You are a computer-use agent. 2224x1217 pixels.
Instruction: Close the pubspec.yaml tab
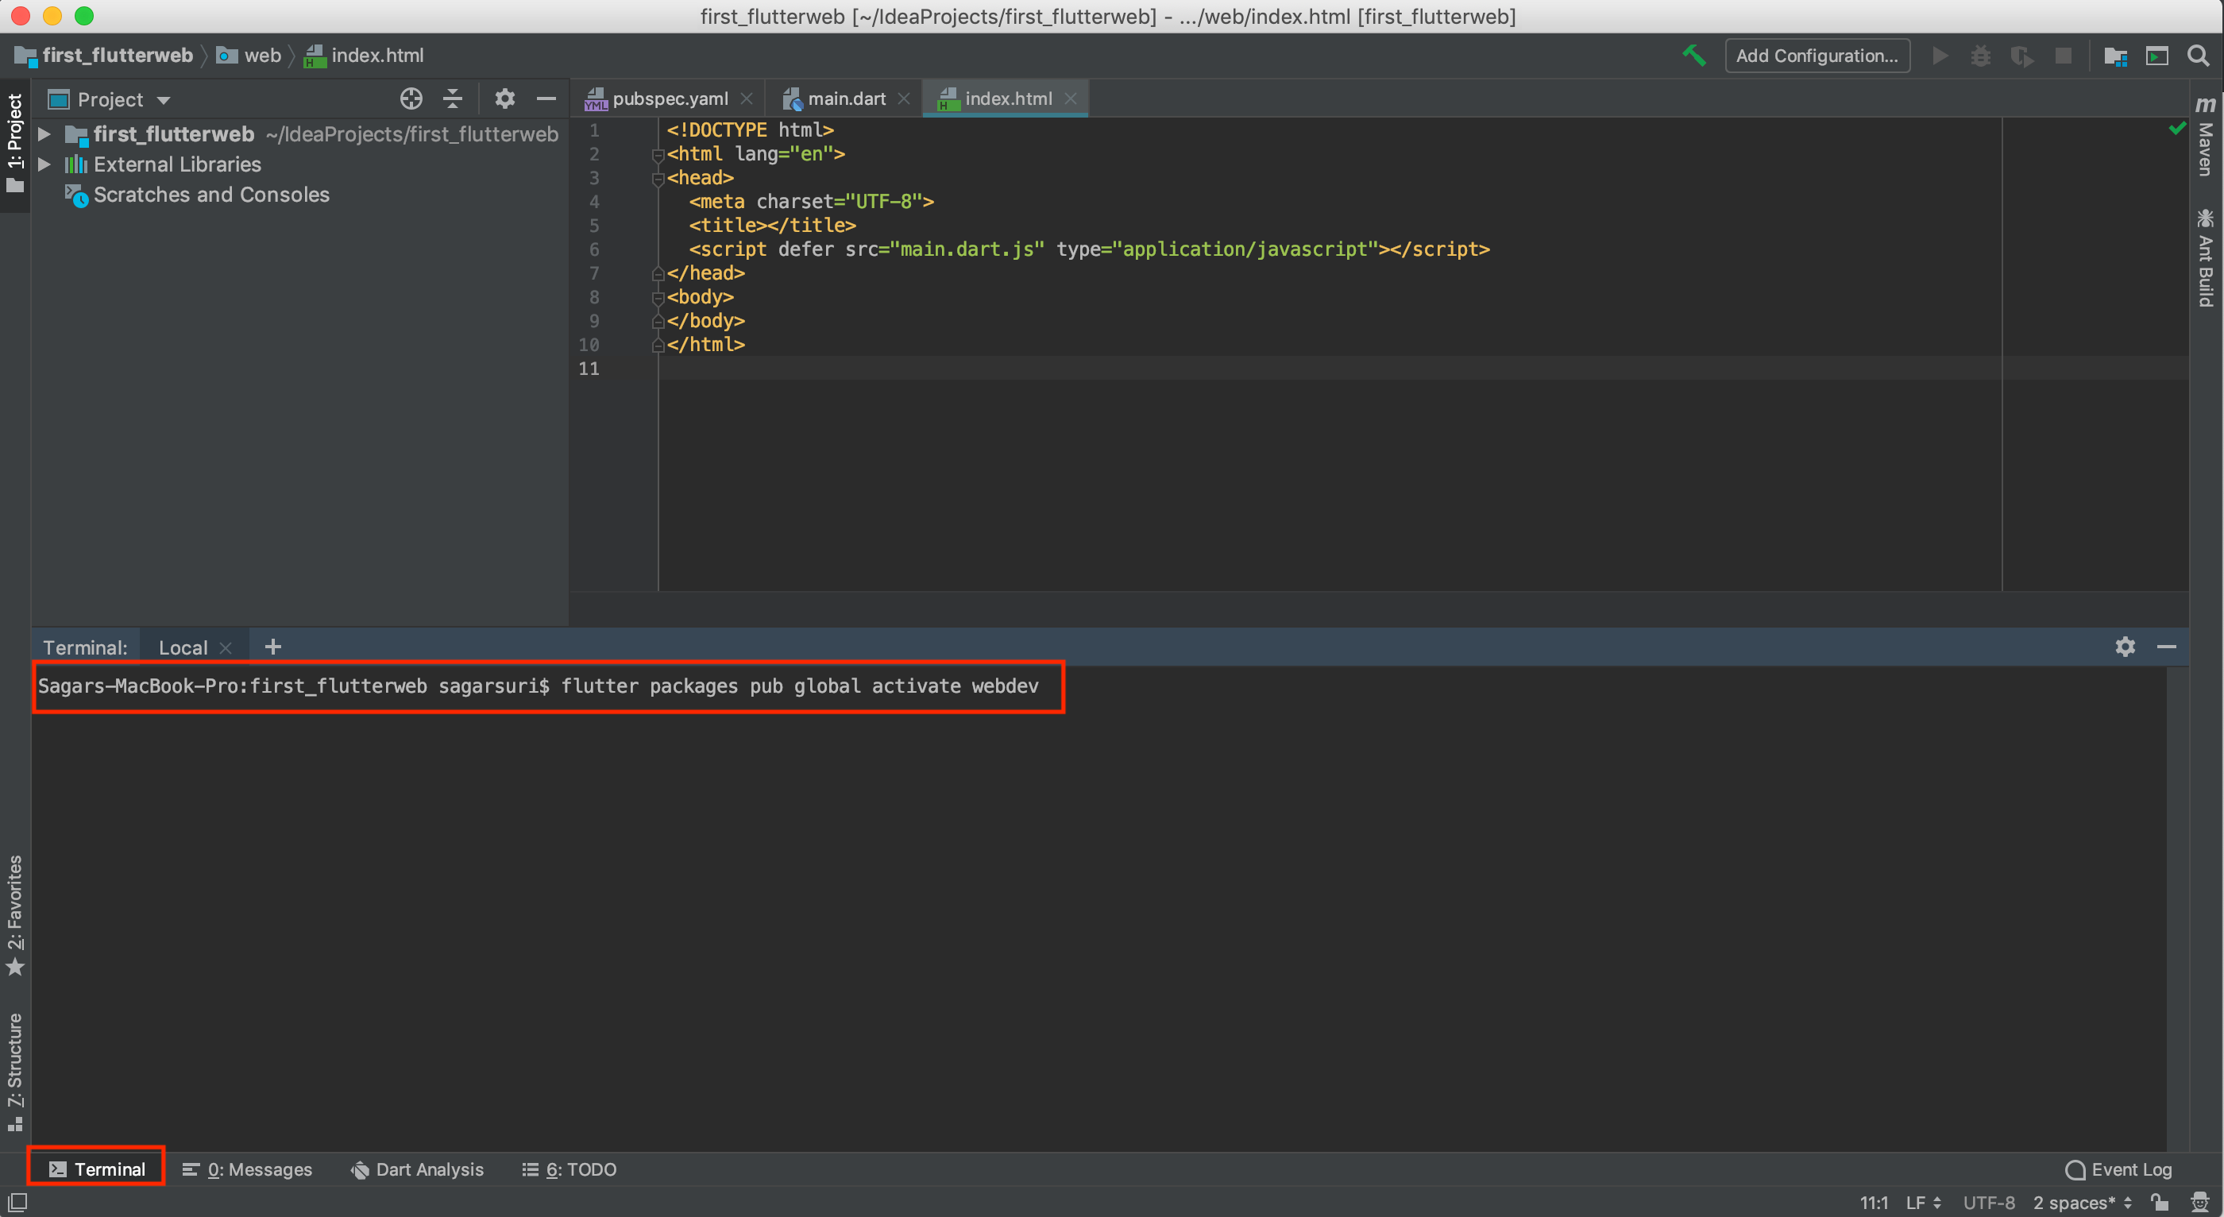pyautogui.click(x=747, y=99)
